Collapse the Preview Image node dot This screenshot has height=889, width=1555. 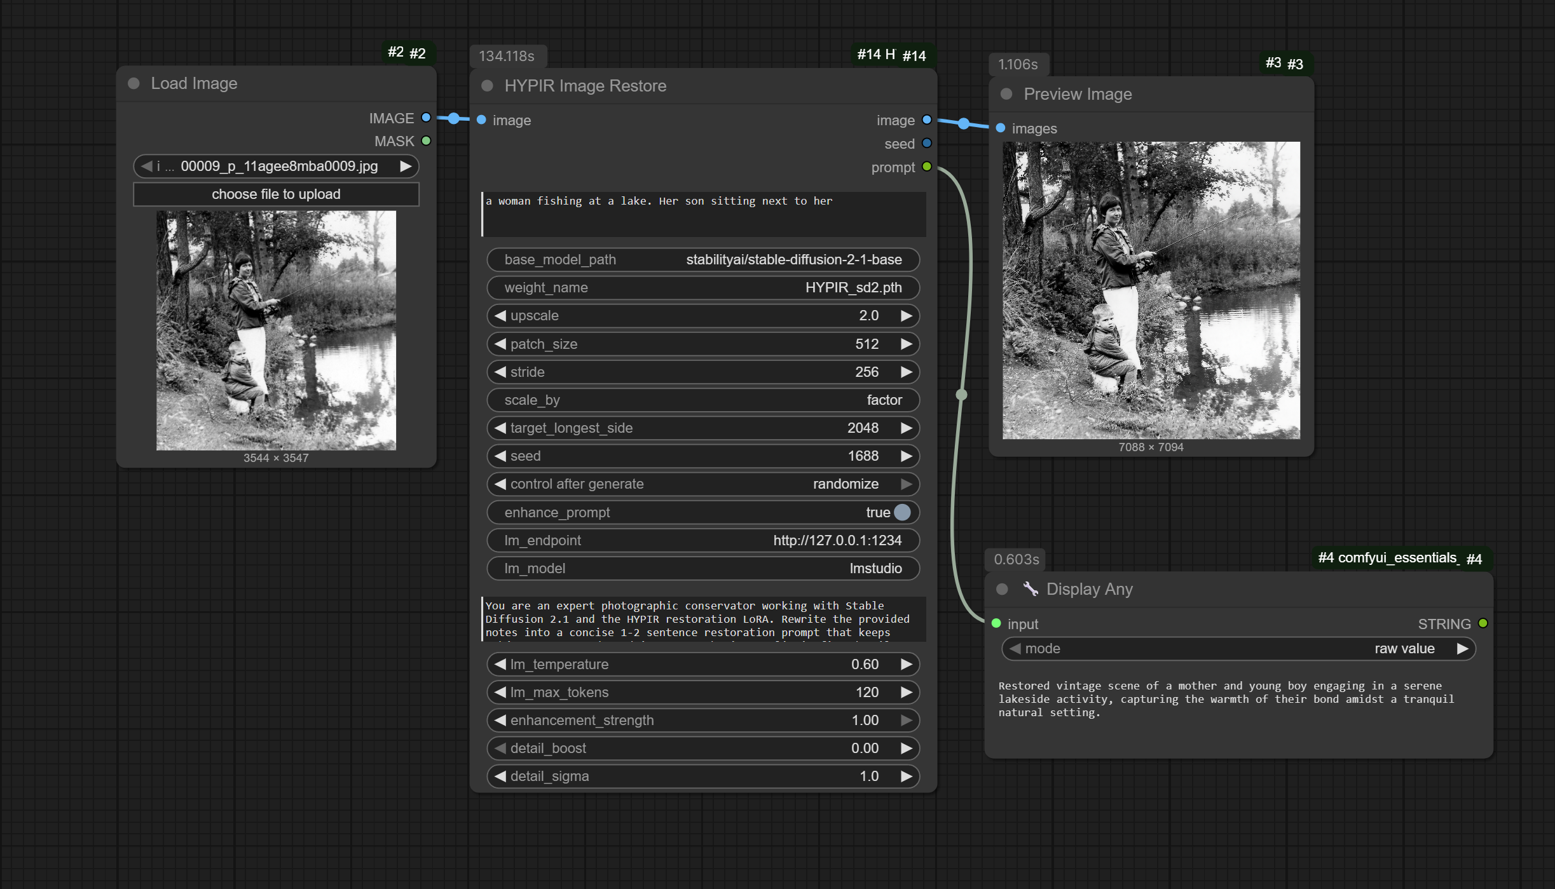(x=1006, y=94)
